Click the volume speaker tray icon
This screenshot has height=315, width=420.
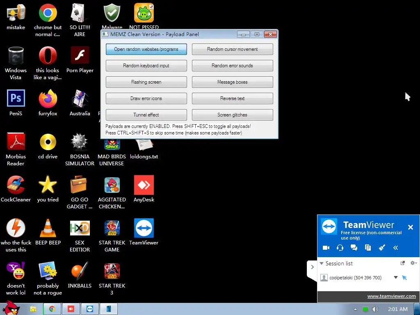tap(375, 309)
